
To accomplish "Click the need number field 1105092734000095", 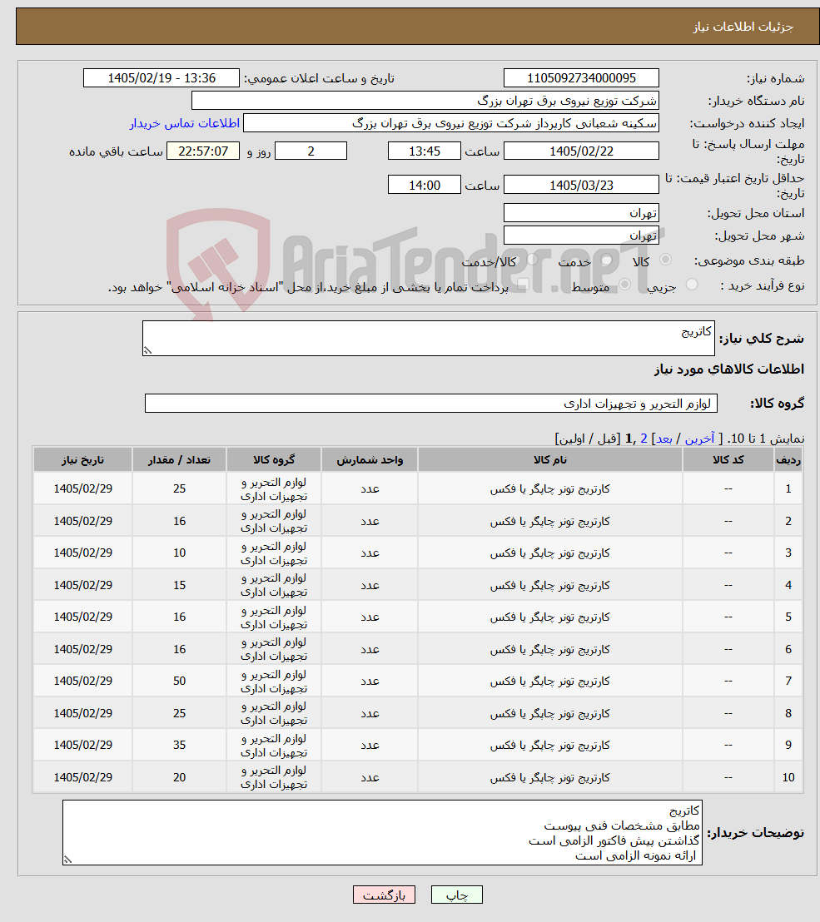I will (581, 78).
